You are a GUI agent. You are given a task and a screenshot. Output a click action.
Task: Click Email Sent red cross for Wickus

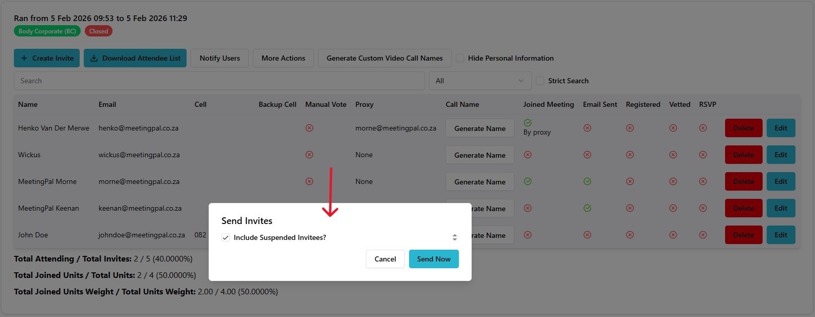(587, 155)
